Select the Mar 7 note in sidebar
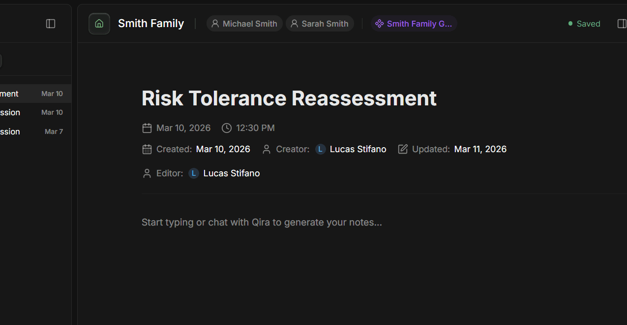The width and height of the screenshot is (627, 325). (35, 131)
